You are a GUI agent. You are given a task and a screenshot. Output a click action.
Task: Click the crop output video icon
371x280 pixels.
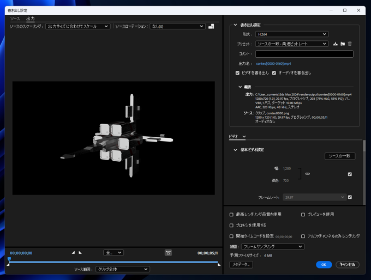(x=211, y=26)
